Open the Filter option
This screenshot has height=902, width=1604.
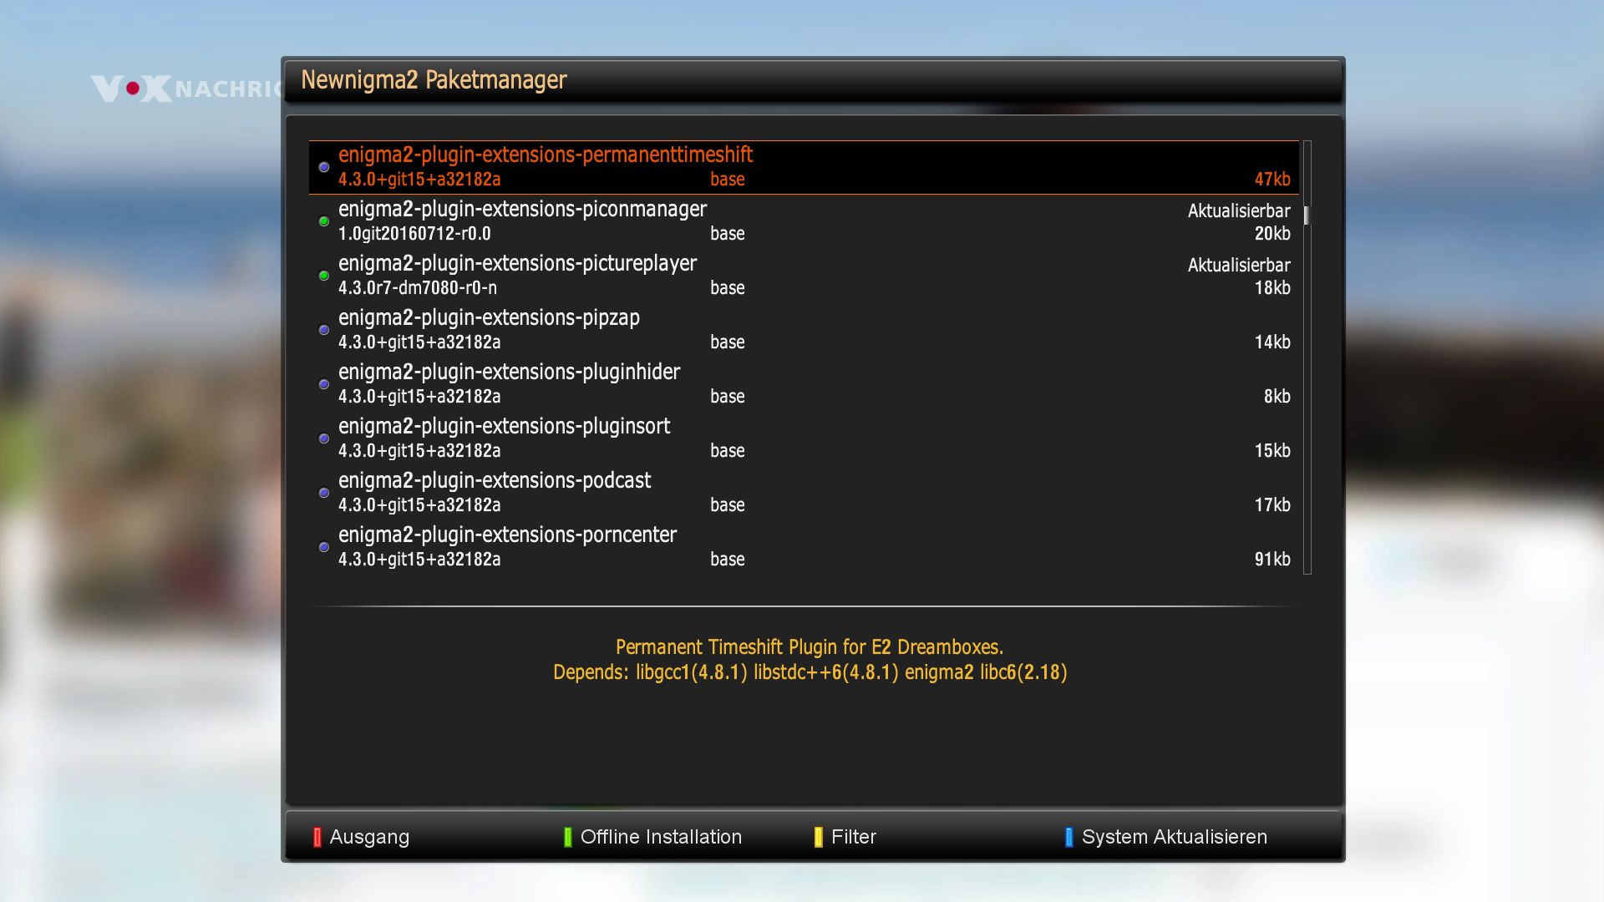(x=854, y=837)
